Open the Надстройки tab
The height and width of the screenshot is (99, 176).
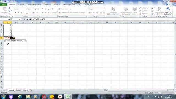click(89, 5)
